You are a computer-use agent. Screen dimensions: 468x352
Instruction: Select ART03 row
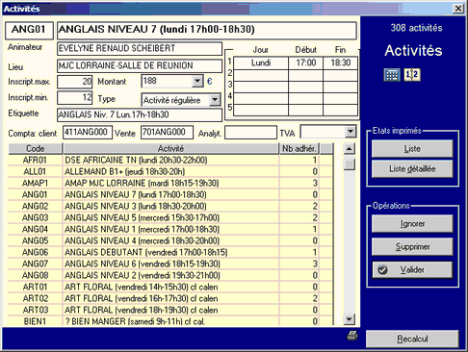point(170,310)
